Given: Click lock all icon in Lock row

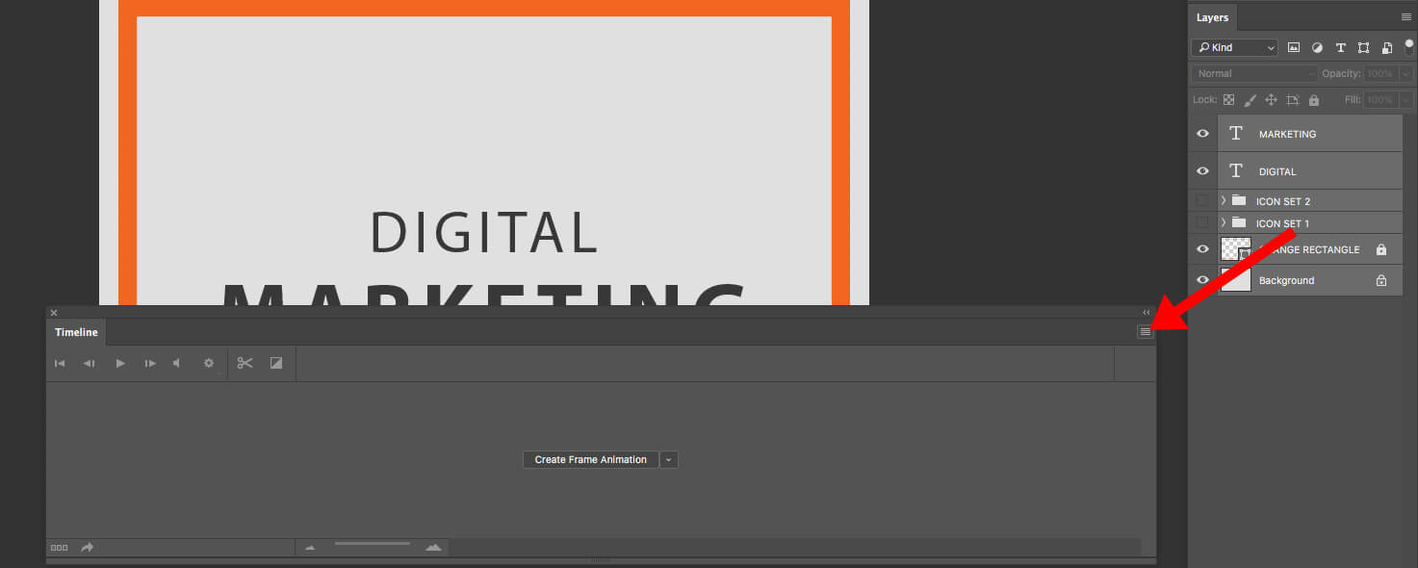Looking at the screenshot, I should pos(1314,99).
